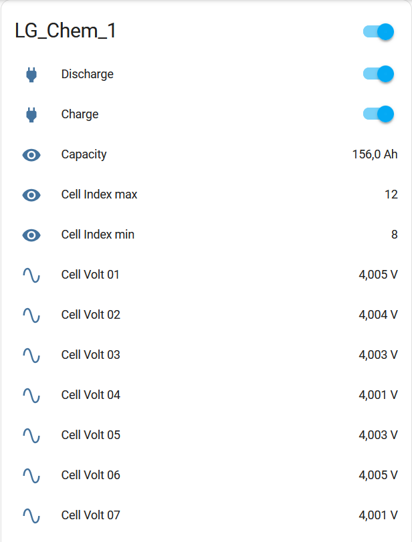Click the eye icon next to Capacity
The height and width of the screenshot is (542, 412).
31,155
